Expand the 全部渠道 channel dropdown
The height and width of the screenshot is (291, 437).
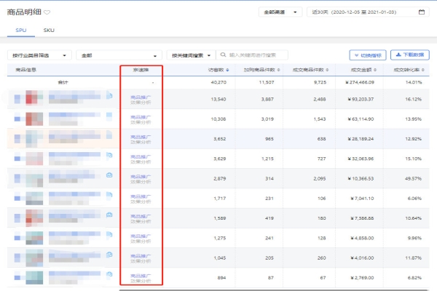pos(280,12)
